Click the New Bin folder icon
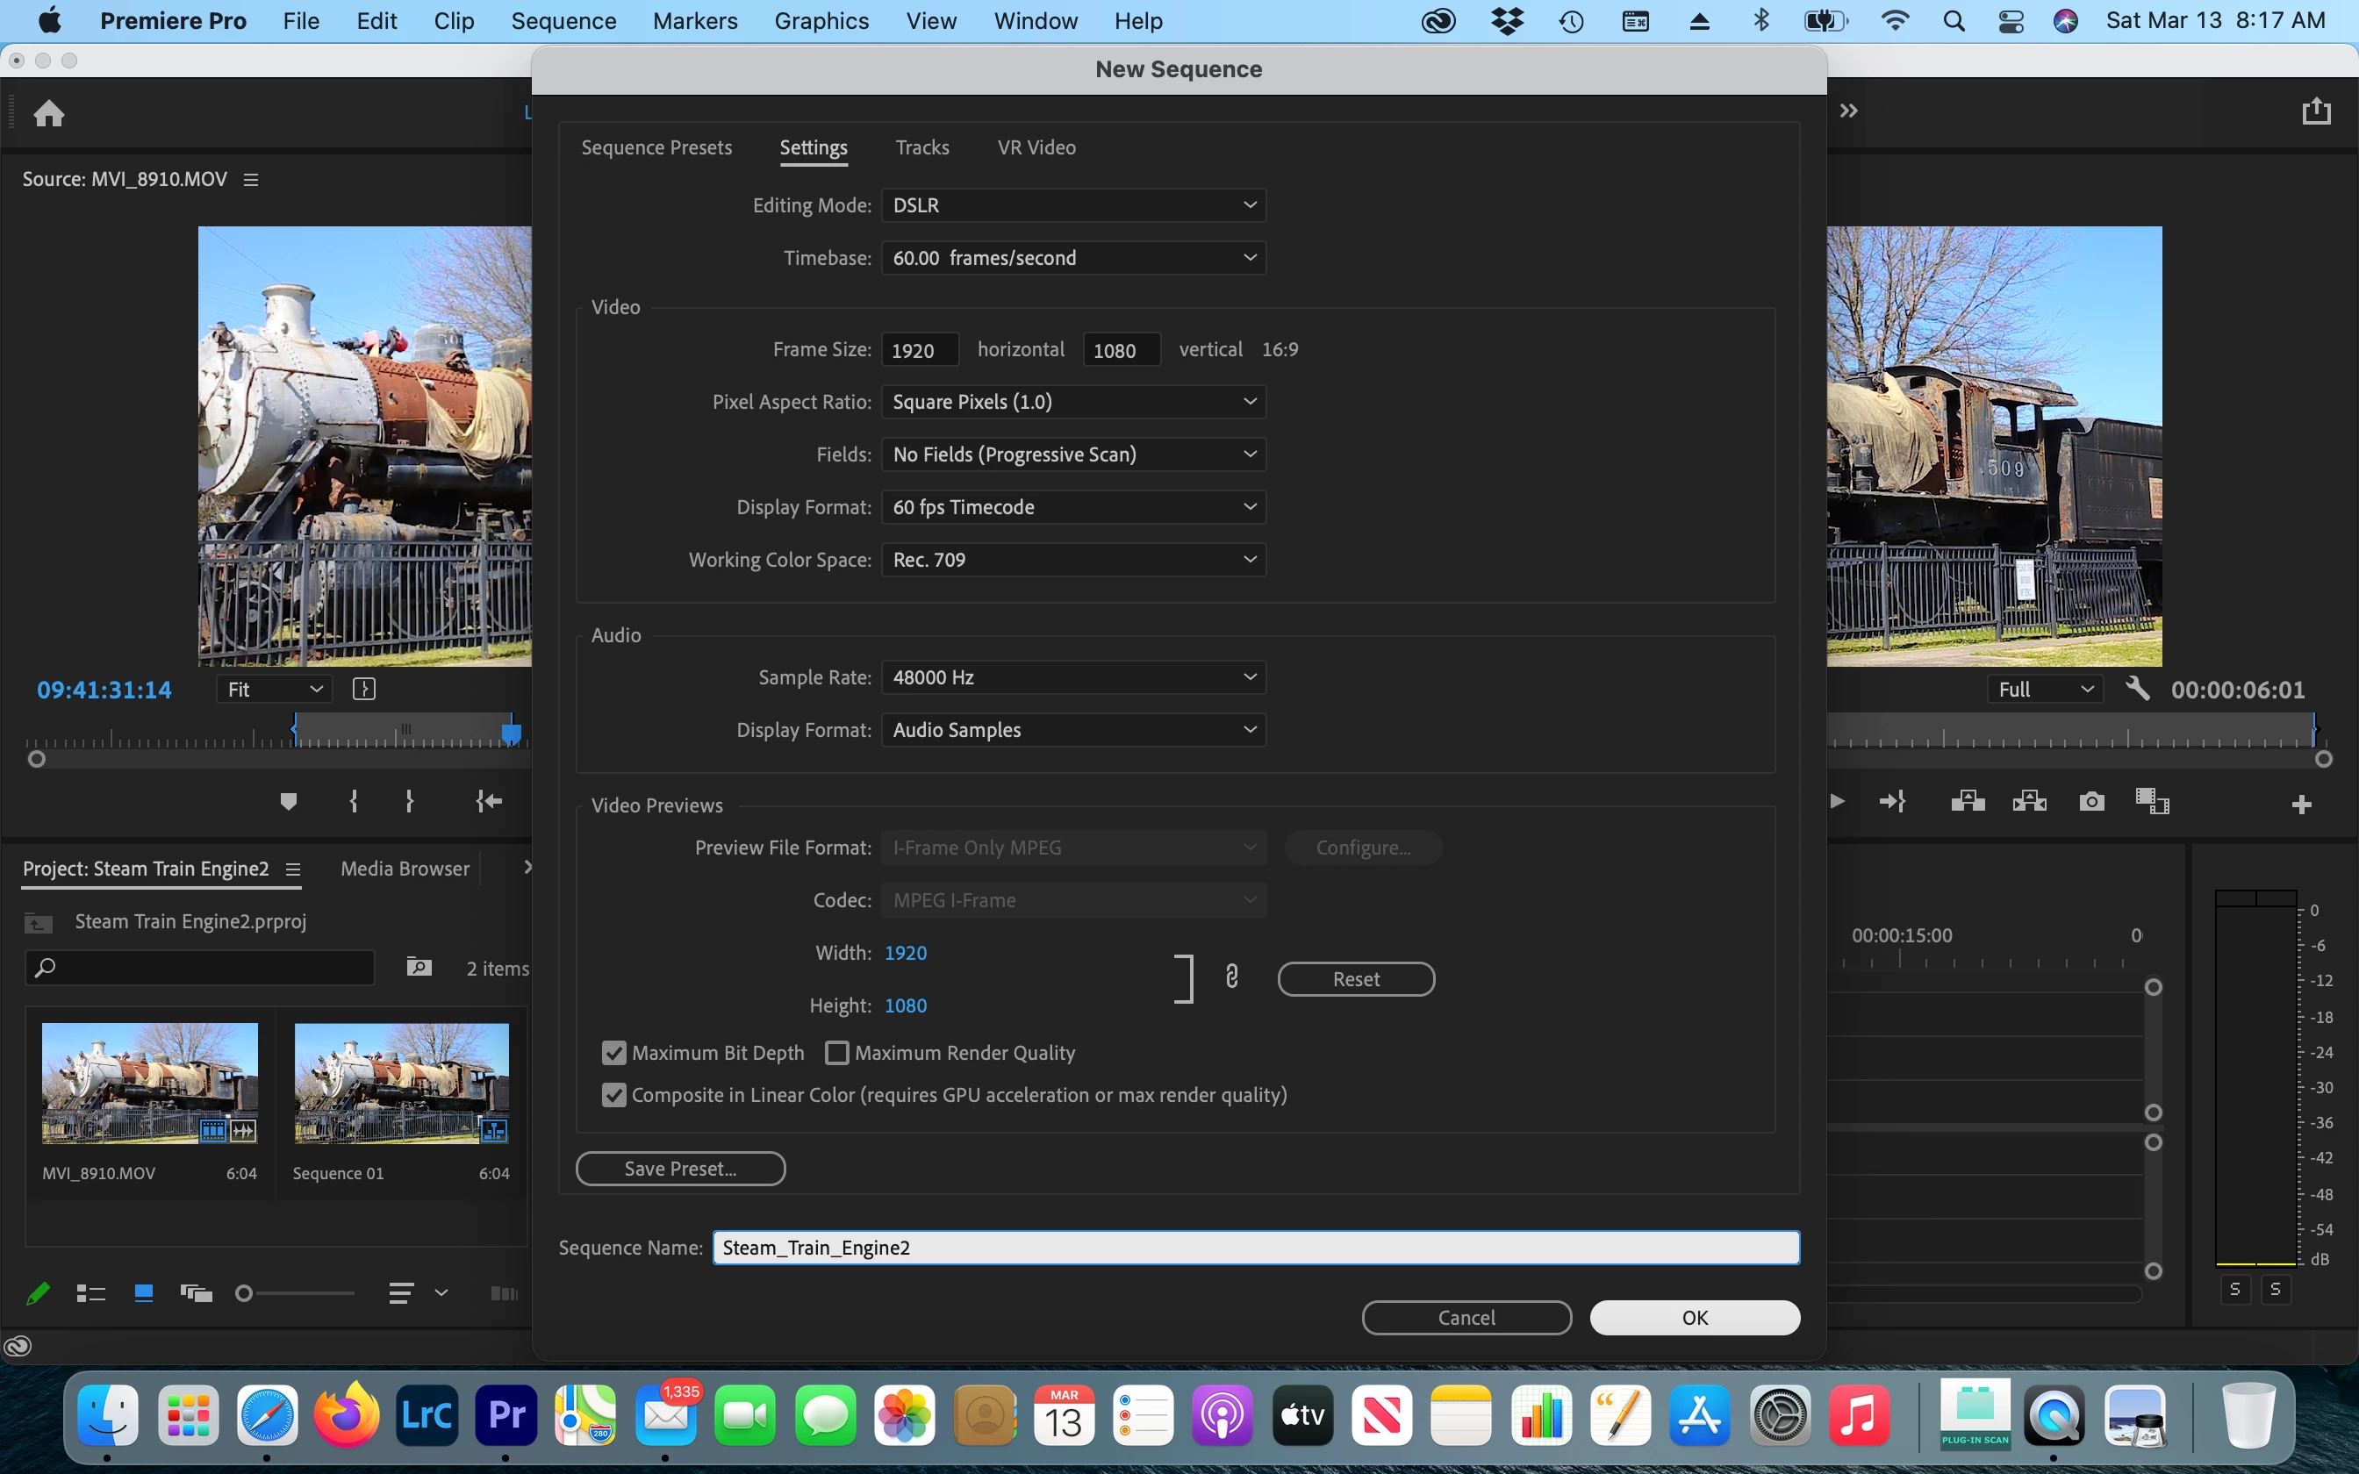This screenshot has height=1474, width=2359. 419,967
